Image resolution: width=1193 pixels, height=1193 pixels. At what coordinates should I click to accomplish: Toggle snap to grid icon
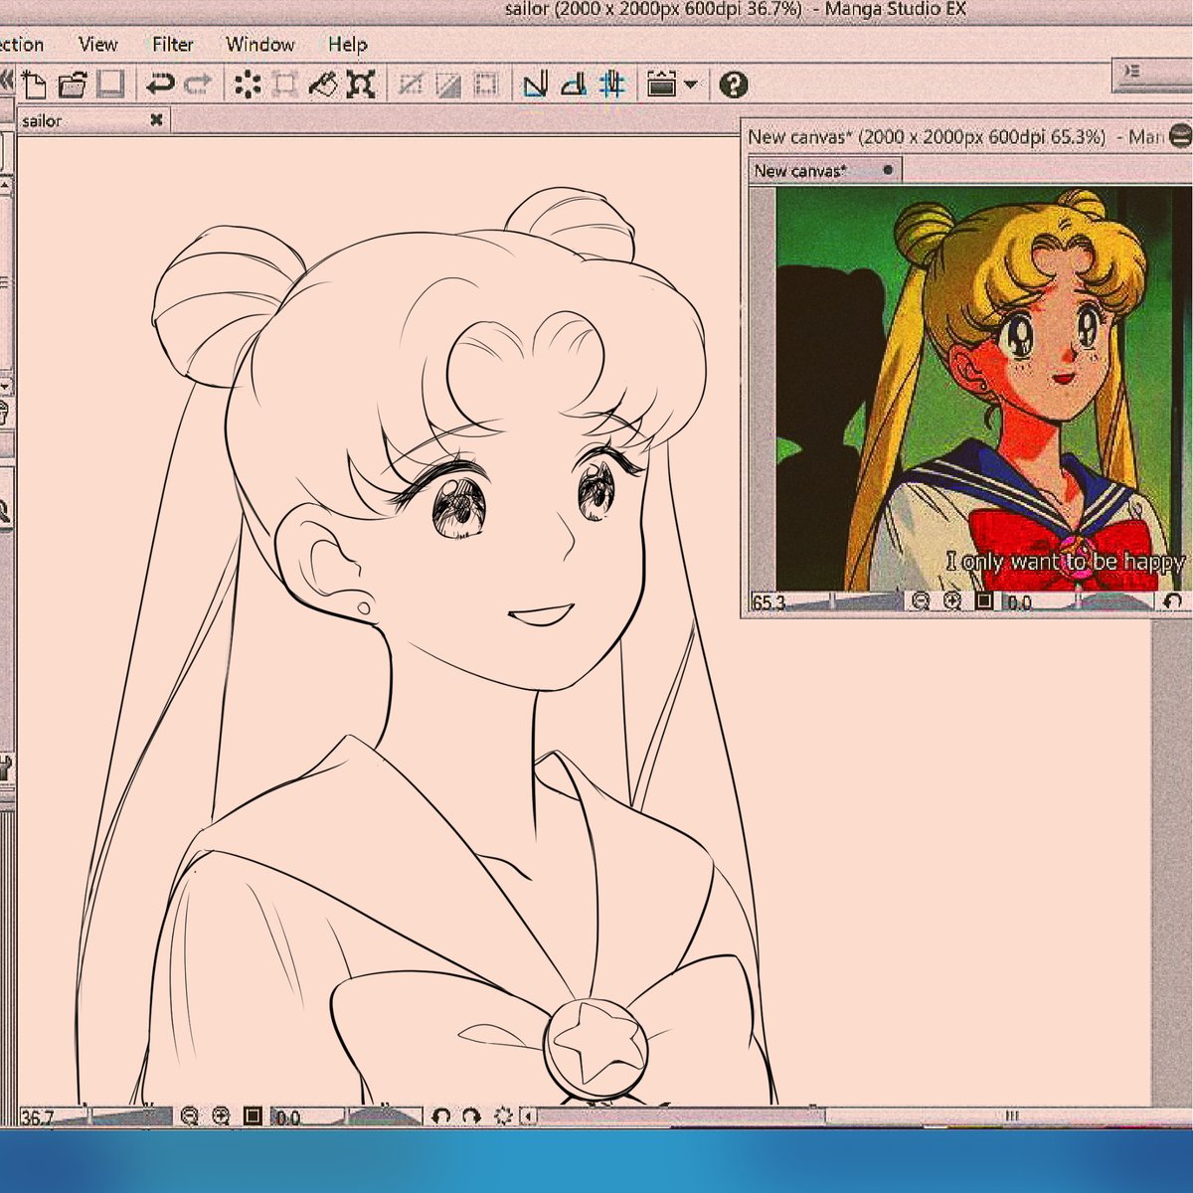[x=612, y=85]
